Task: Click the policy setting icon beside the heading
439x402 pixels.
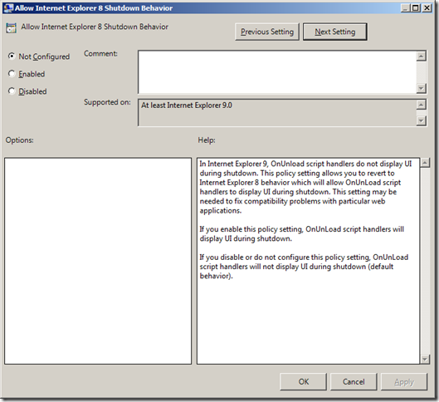Action: tap(11, 28)
